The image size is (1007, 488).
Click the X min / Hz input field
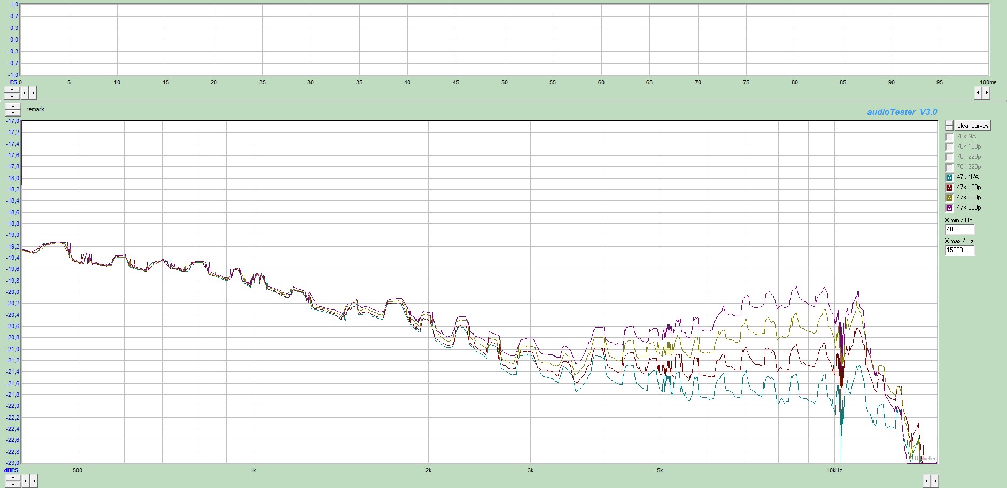pos(959,229)
